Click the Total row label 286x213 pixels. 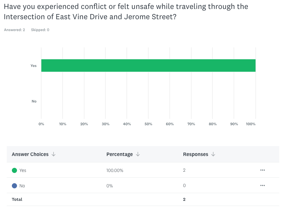click(x=17, y=199)
